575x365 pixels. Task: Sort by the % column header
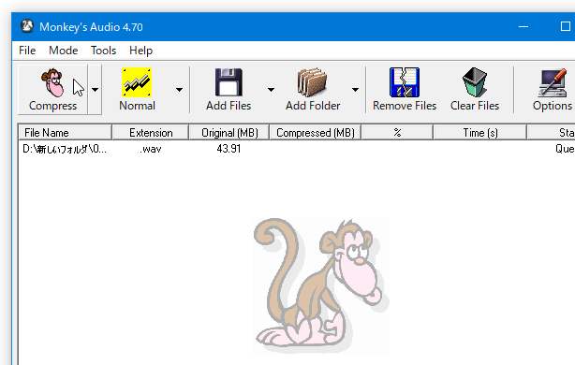coord(397,133)
